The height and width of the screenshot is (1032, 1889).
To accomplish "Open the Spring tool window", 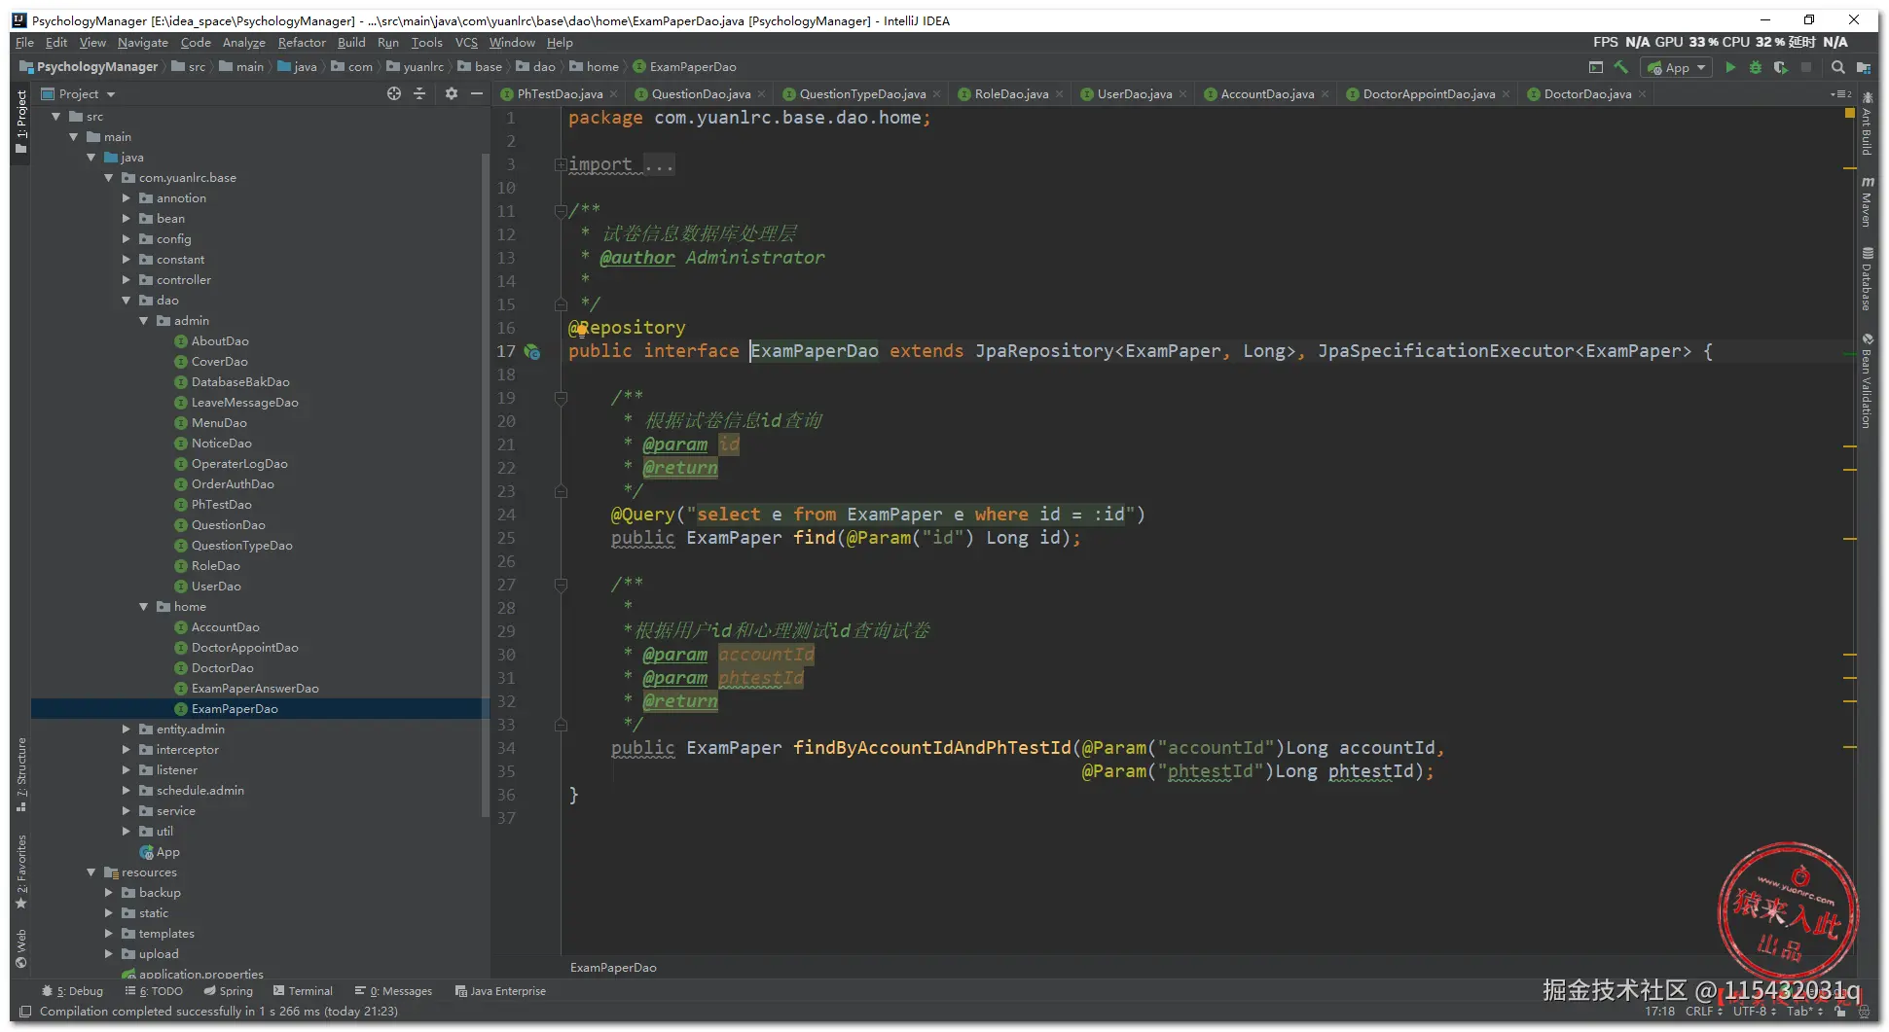I will [x=228, y=991].
